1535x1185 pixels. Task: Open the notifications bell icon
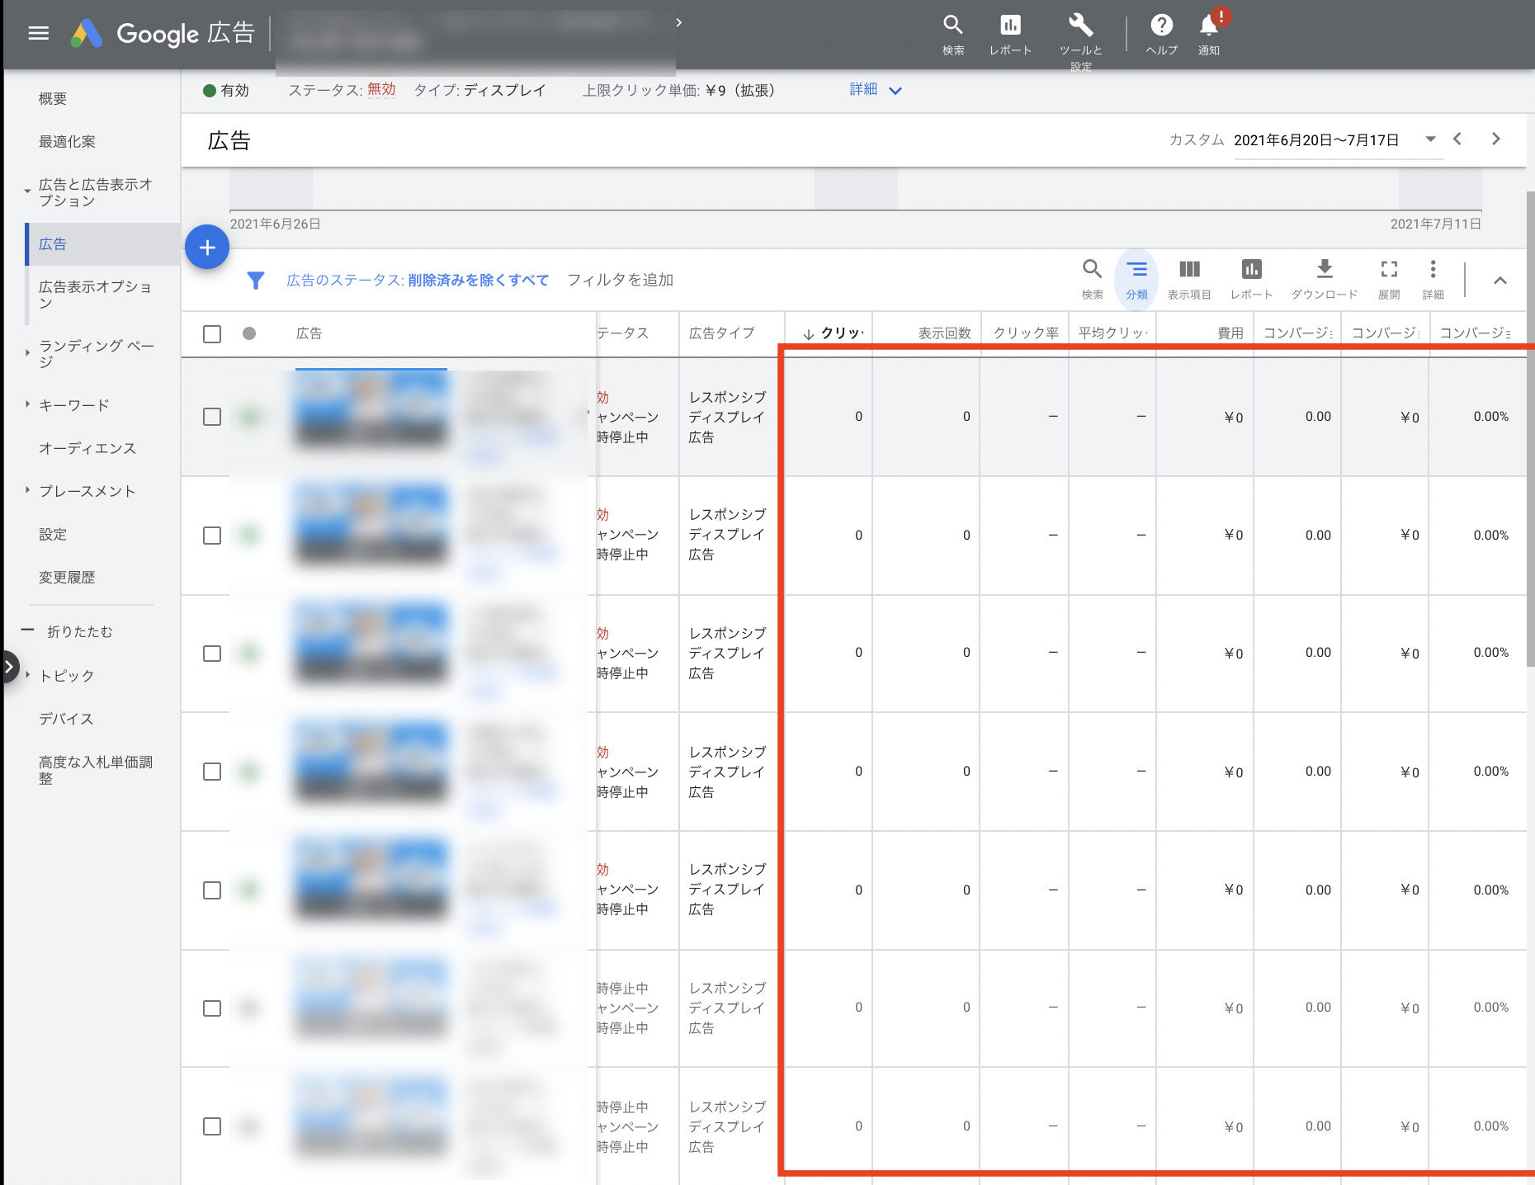pyautogui.click(x=1209, y=26)
